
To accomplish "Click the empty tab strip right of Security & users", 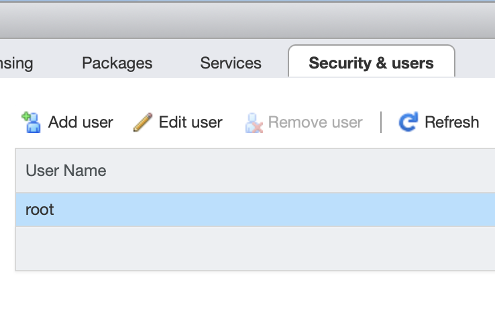I will (476, 63).
